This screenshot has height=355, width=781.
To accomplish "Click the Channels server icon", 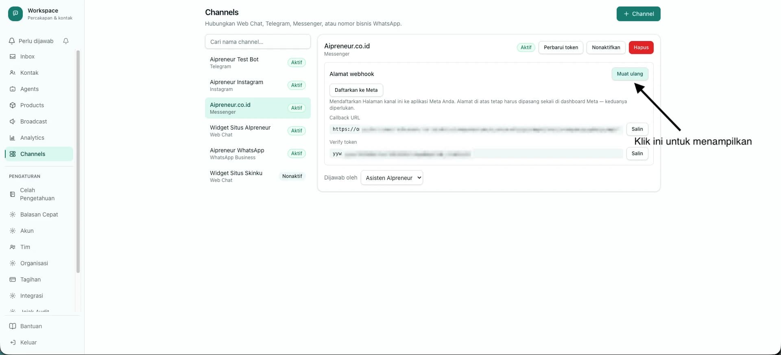I will [x=13, y=154].
